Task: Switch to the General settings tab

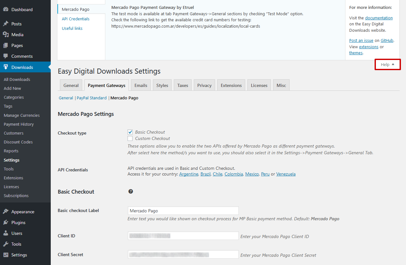Action: (71, 85)
